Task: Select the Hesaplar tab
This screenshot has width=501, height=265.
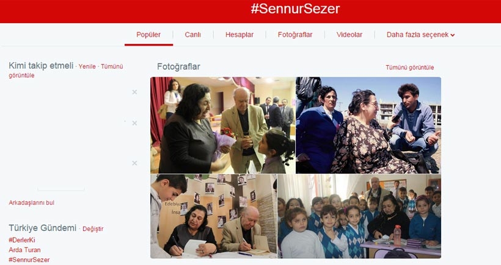Action: [x=240, y=35]
